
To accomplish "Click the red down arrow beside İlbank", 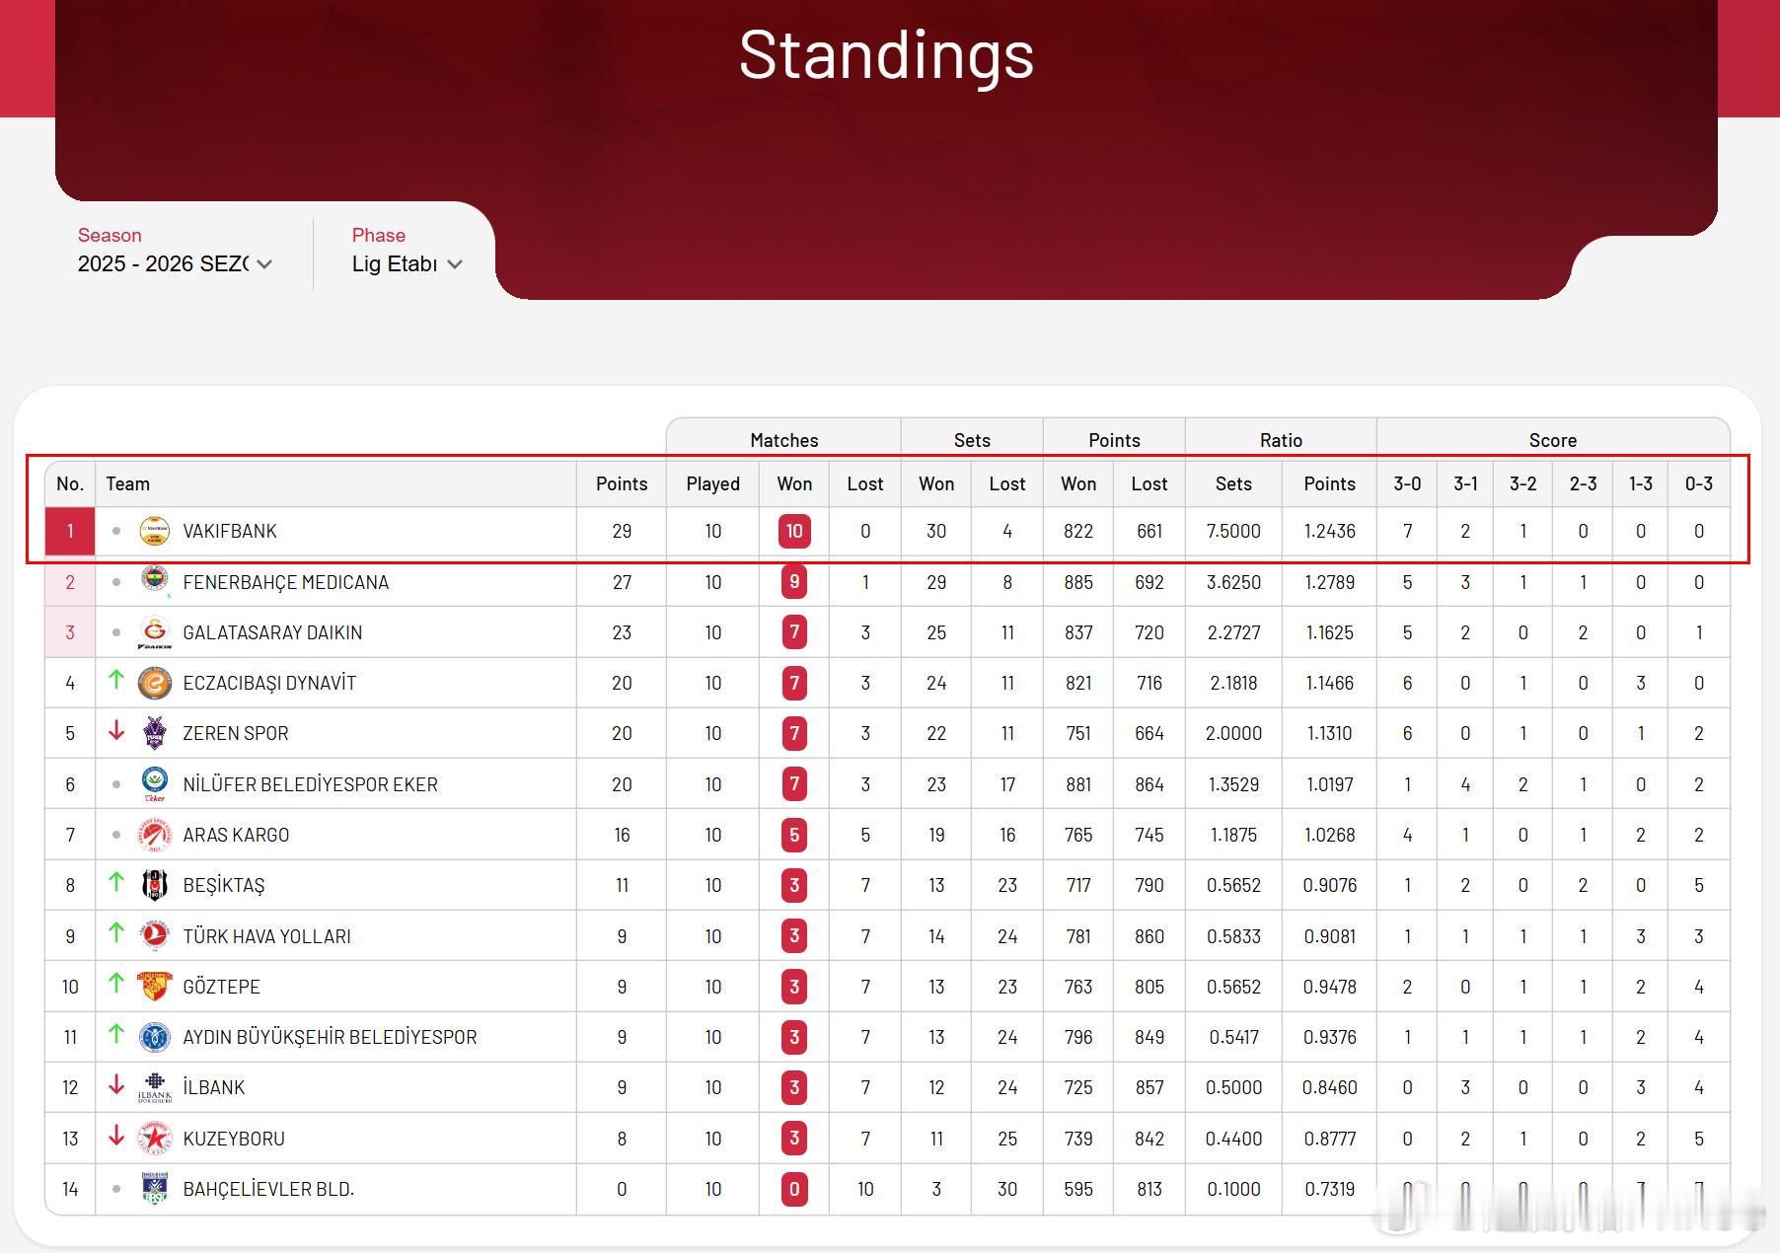I will [116, 1084].
